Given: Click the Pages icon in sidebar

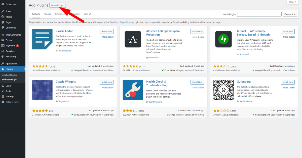Looking at the screenshot, I should (x=3, y=22).
